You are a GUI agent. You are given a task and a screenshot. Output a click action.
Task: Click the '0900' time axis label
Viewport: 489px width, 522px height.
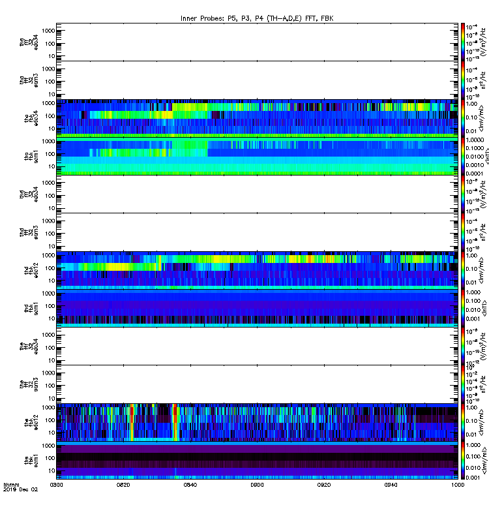point(257,485)
